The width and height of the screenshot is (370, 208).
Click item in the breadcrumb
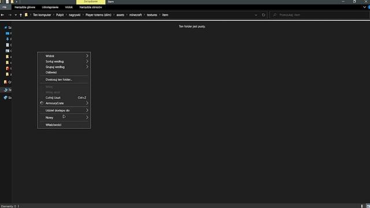165,15
